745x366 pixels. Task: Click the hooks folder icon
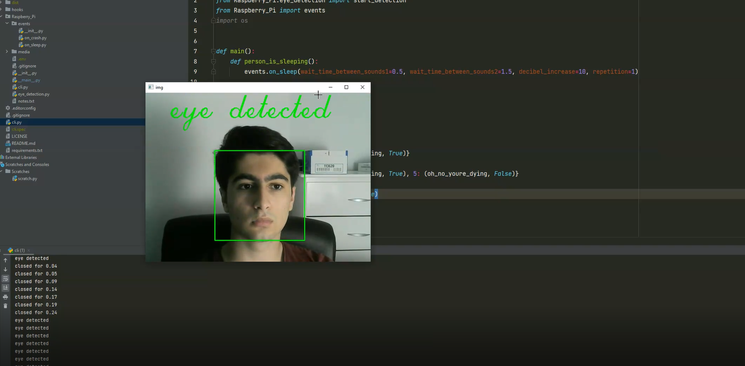[x=8, y=9]
